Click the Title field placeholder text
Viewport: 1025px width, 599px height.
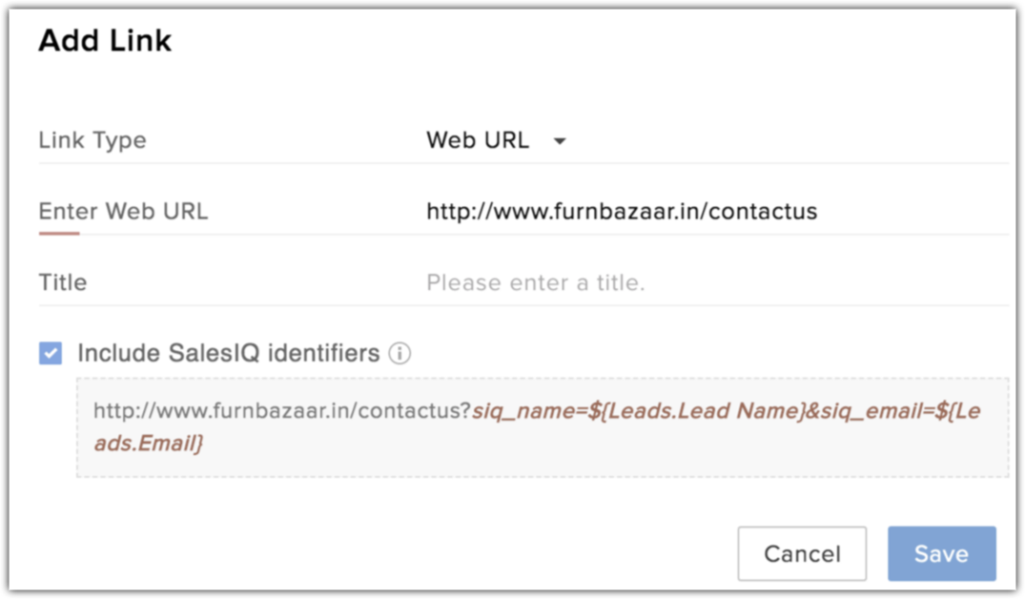click(536, 283)
